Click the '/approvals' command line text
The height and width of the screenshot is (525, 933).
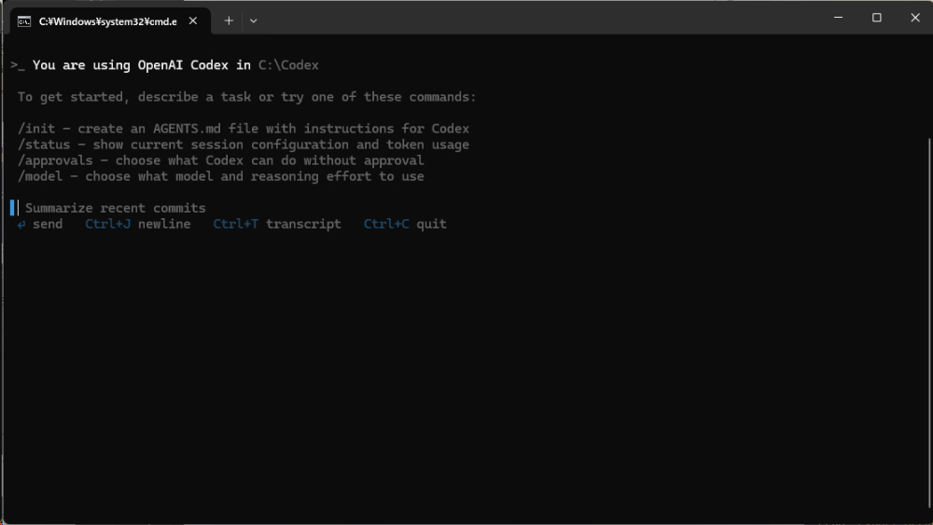pos(221,160)
